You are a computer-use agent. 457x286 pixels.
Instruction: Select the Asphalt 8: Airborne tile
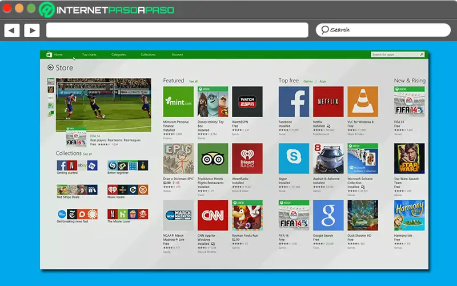[x=328, y=158]
